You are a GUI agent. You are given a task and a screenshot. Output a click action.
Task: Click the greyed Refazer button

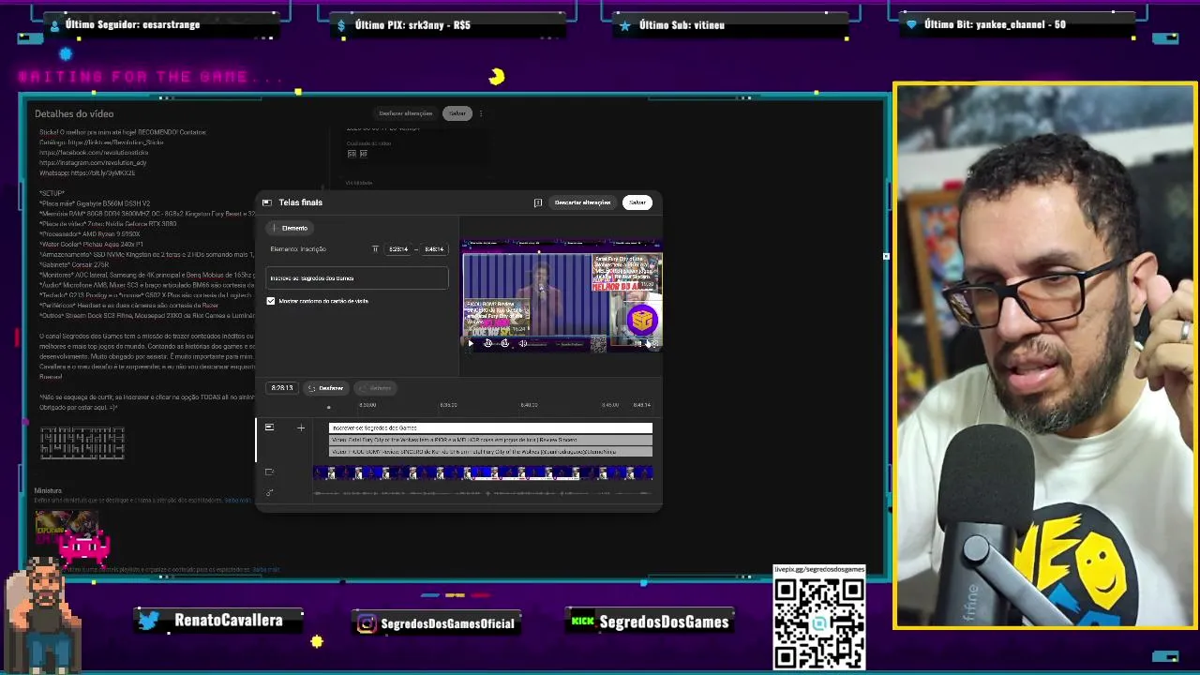[x=375, y=388]
